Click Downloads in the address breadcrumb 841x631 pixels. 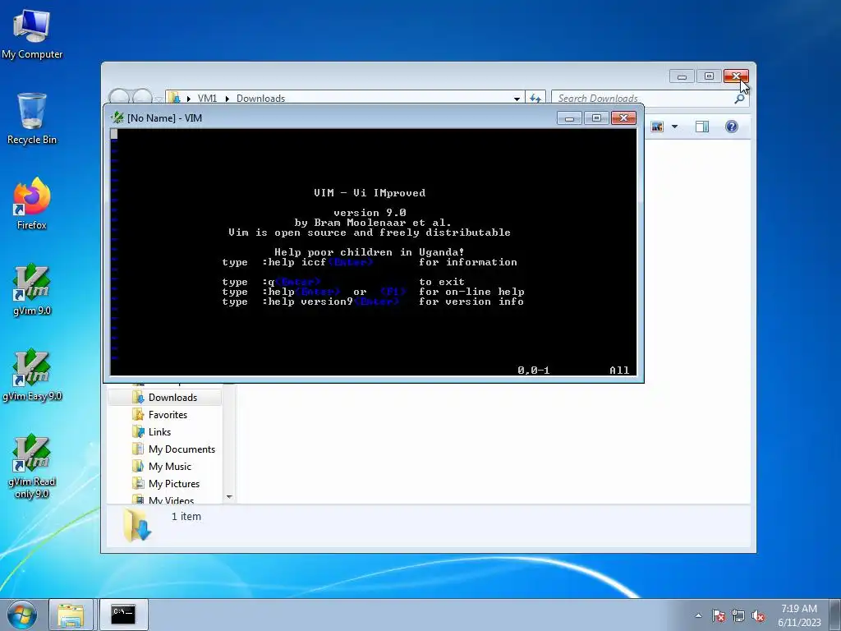pyautogui.click(x=260, y=99)
